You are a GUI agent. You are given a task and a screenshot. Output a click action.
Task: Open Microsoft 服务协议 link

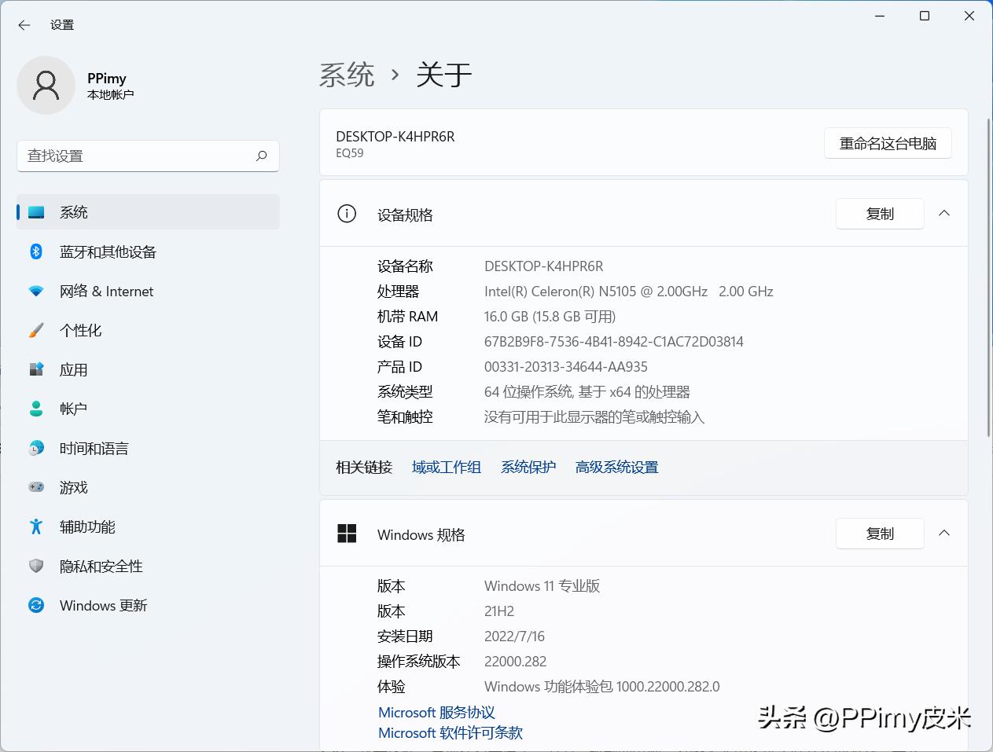tap(436, 713)
